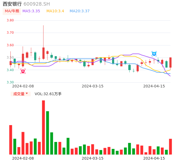
Task: Click the tallest green volume bar
Action: [x=47, y=133]
